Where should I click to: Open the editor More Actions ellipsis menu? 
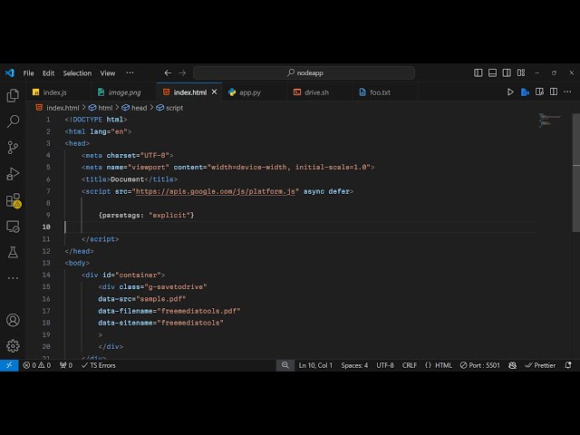(567, 92)
